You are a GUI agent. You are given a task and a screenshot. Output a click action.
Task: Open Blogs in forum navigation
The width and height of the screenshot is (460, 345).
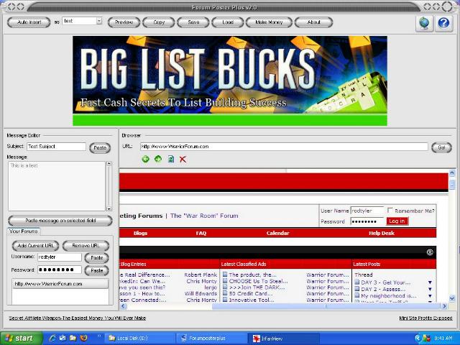click(x=141, y=233)
